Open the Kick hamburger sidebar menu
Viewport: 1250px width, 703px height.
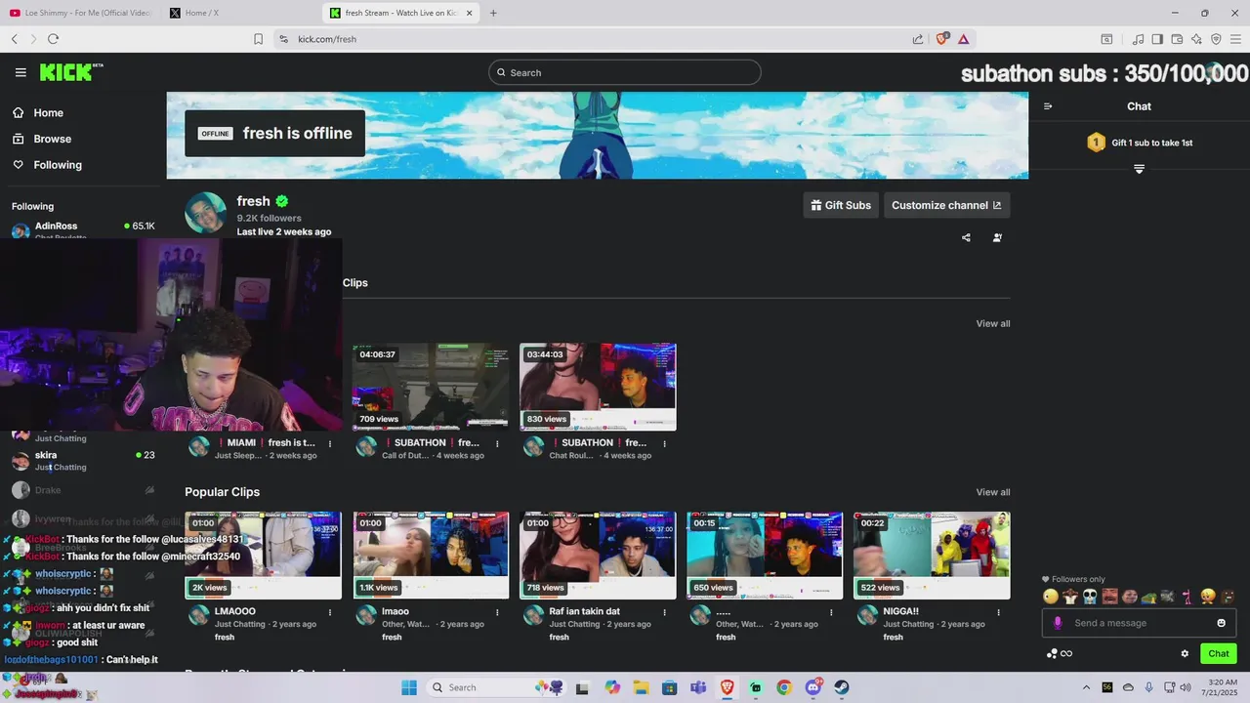(x=21, y=72)
